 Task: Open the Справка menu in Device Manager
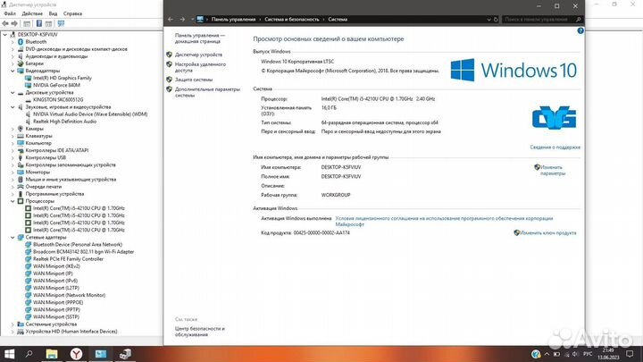72,13
